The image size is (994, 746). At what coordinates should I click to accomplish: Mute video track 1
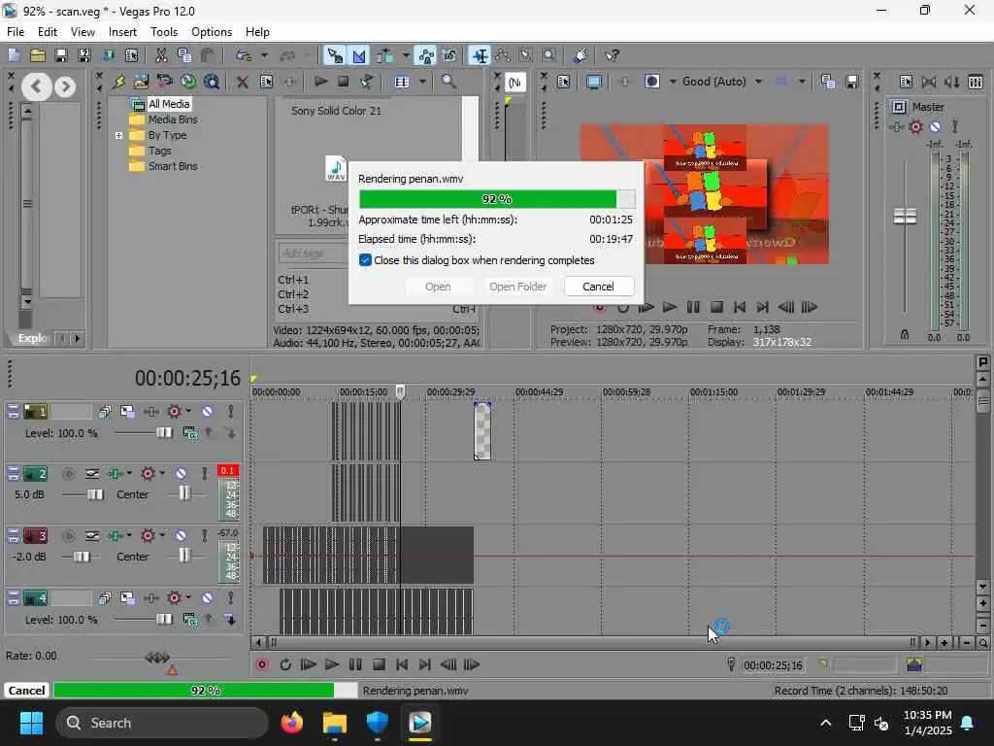click(208, 411)
